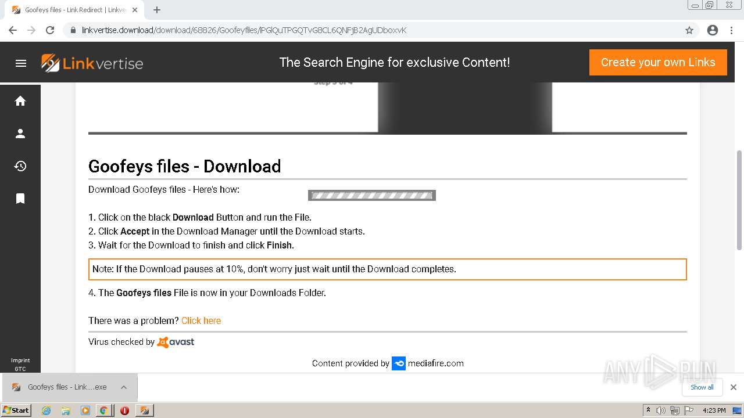Open the hamburger menu in Linkvertise header
Screen dimensions: 744x418
[21, 63]
